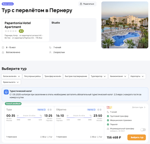Screen dimensions: 150x144
Task: Click the info icon on the Туда charter badge
Action: 45,109
